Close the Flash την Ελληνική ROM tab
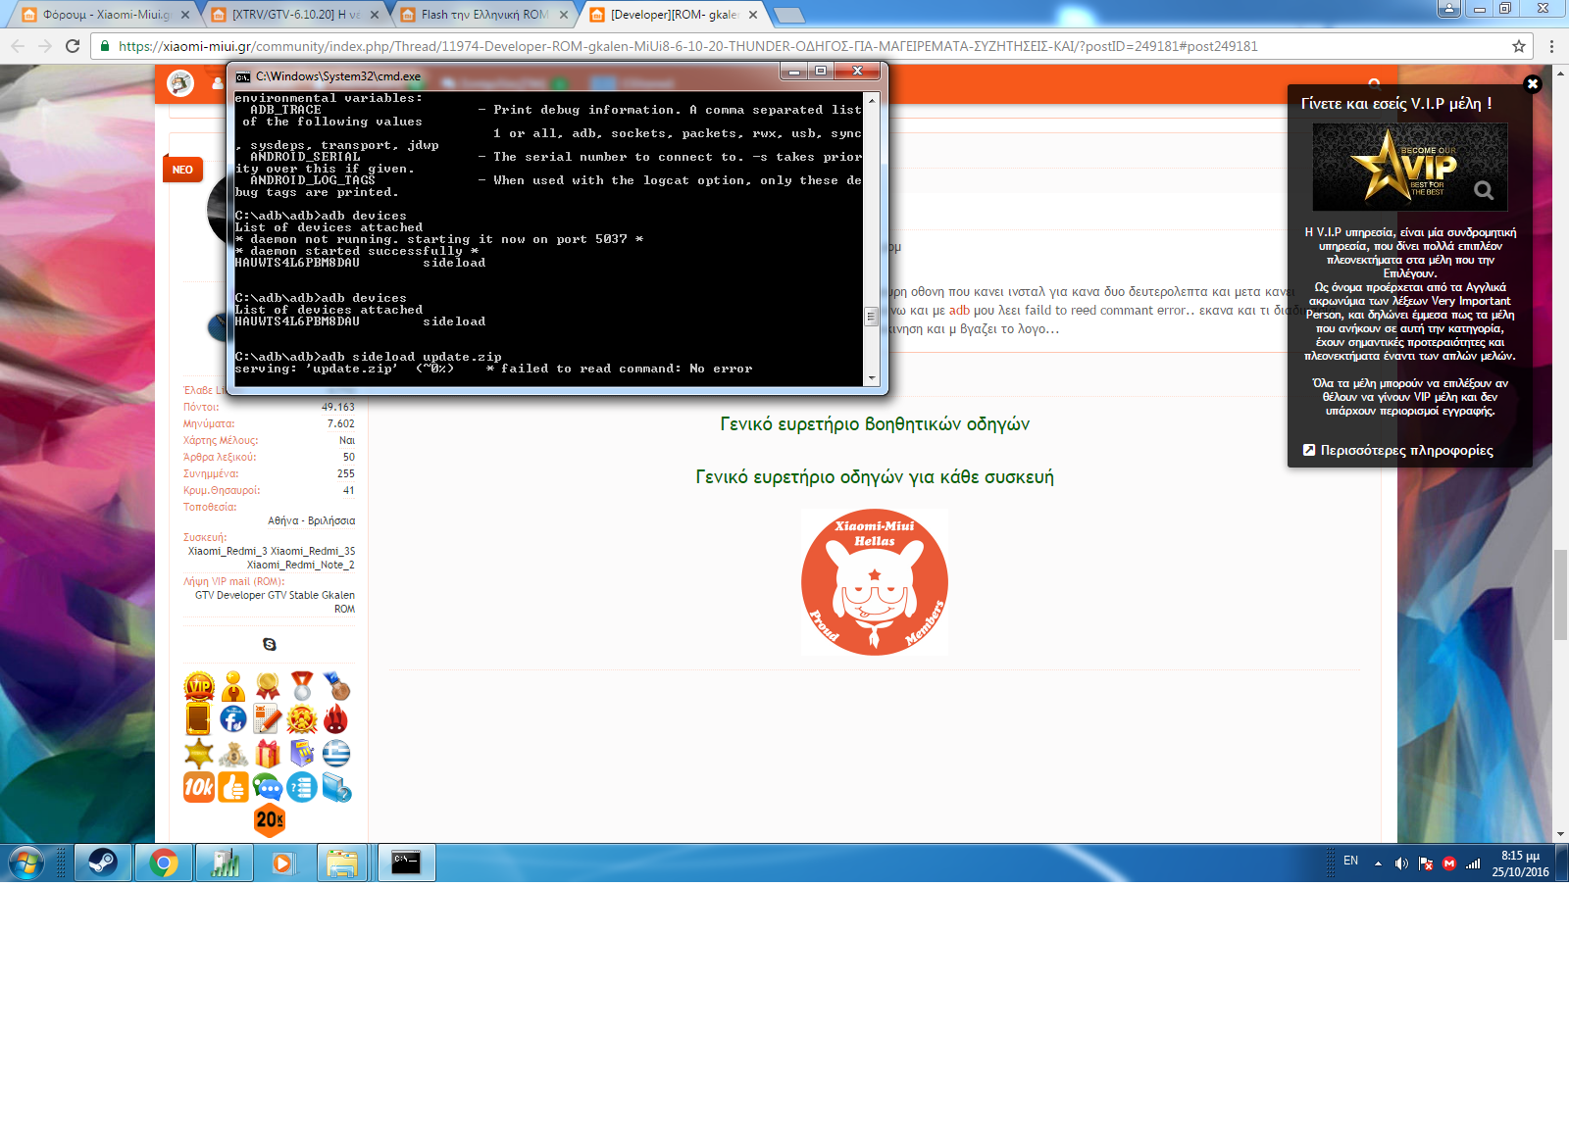Image resolution: width=1569 pixels, height=1134 pixels. (564, 15)
